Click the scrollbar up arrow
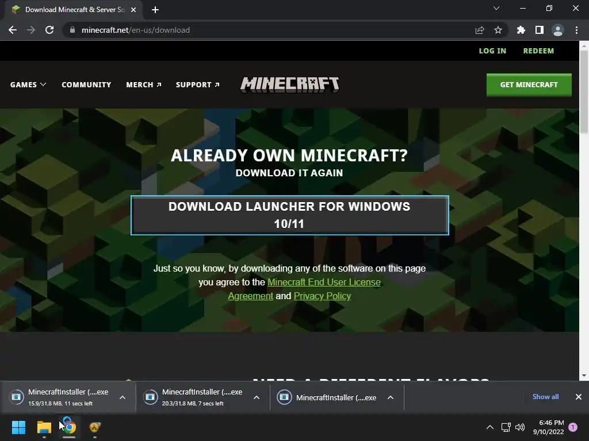The height and width of the screenshot is (441, 589). pos(584,46)
